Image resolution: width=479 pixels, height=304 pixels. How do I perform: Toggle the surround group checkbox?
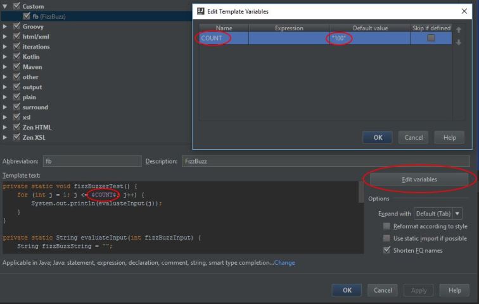17,107
